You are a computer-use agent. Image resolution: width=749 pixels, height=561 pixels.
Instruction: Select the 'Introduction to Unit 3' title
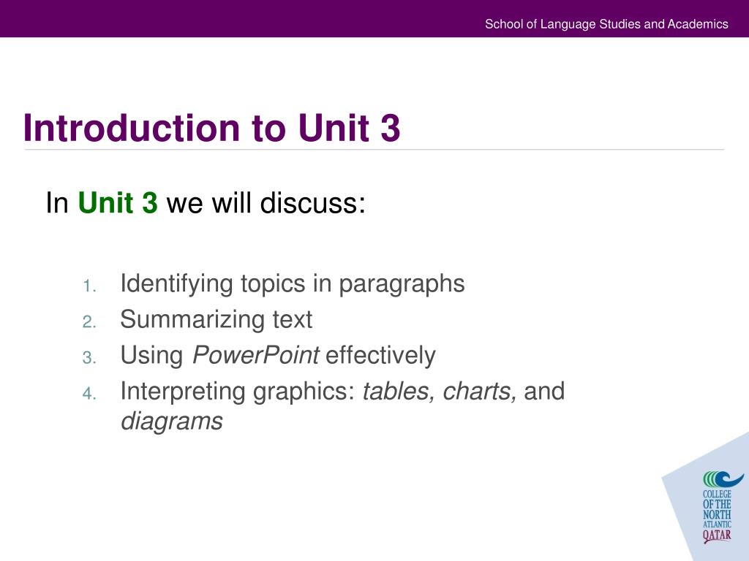tap(211, 128)
